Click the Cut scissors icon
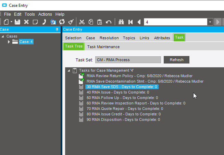The height and width of the screenshot is (155, 224). pyautogui.click(x=82, y=22)
